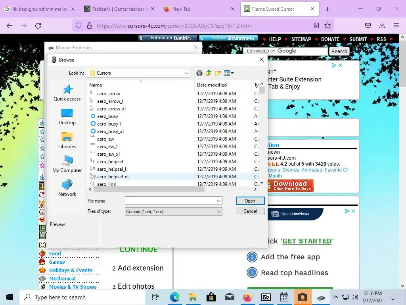Open the Swords tag link
406x305 pixels.
point(291,170)
